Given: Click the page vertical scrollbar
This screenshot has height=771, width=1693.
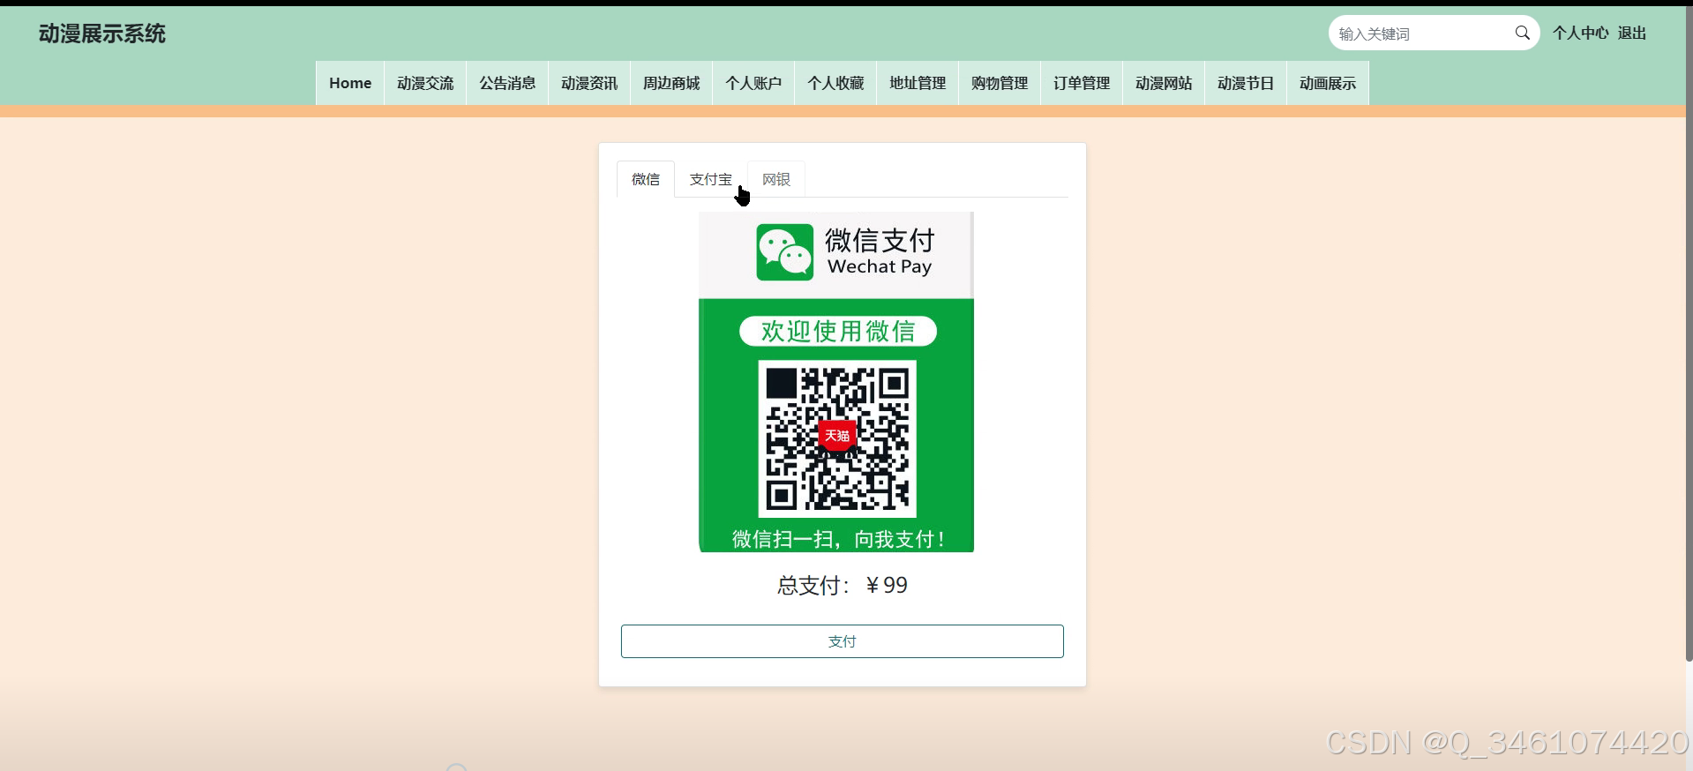Looking at the screenshot, I should (1689, 335).
